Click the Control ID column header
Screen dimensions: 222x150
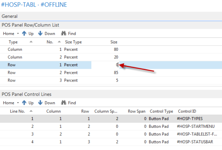pos(187,111)
